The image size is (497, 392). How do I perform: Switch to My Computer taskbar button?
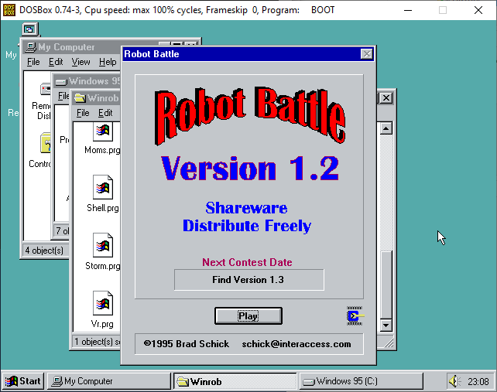coord(109,381)
